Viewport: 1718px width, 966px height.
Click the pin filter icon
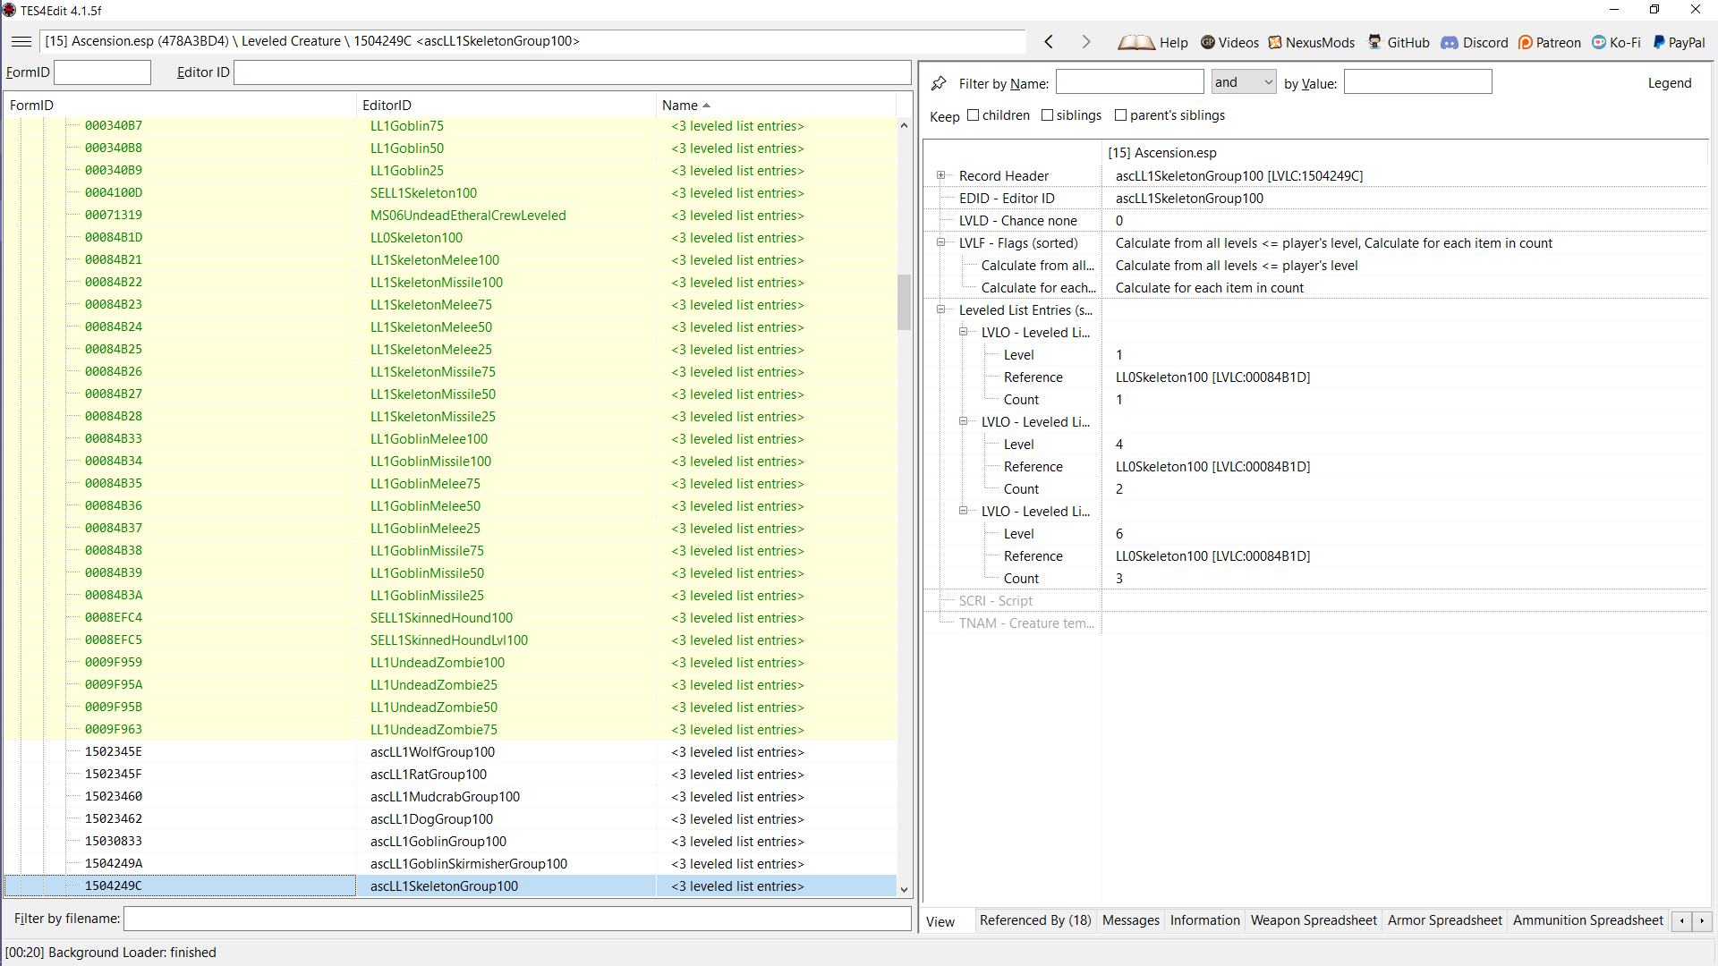939,83
